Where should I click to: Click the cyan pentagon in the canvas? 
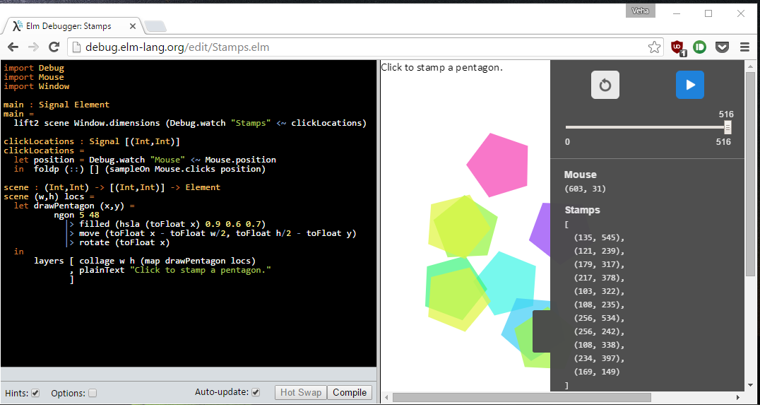coord(506,284)
